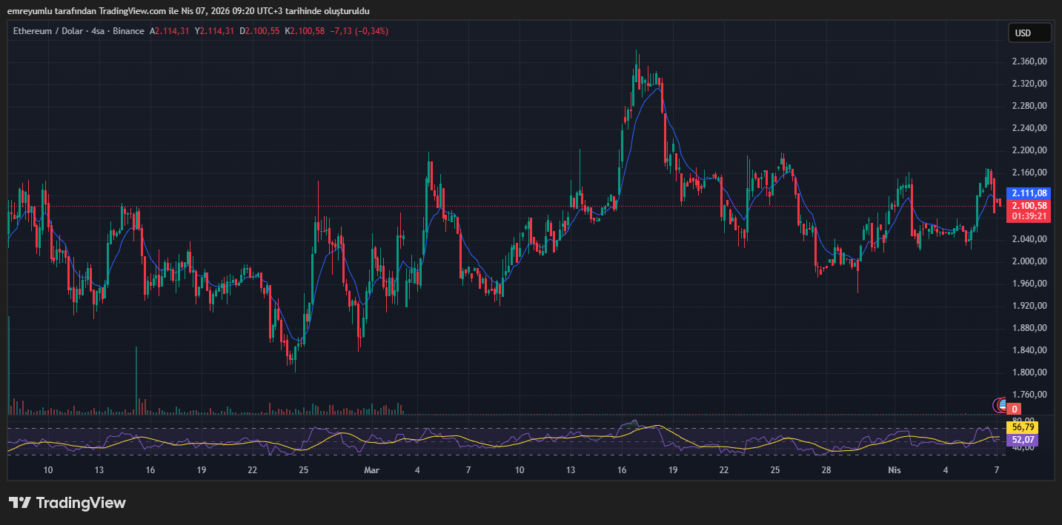Click the yellow 56,79 RSI average label
Viewport: 1062px width, 525px height.
click(1023, 427)
